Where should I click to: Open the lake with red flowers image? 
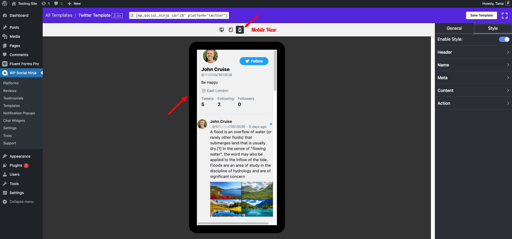point(226,190)
